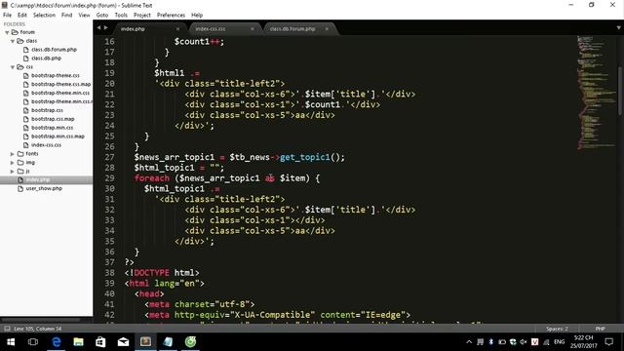The width and height of the screenshot is (624, 351).
Task: Change indentation via Spaces: 2
Action: (x=557, y=329)
